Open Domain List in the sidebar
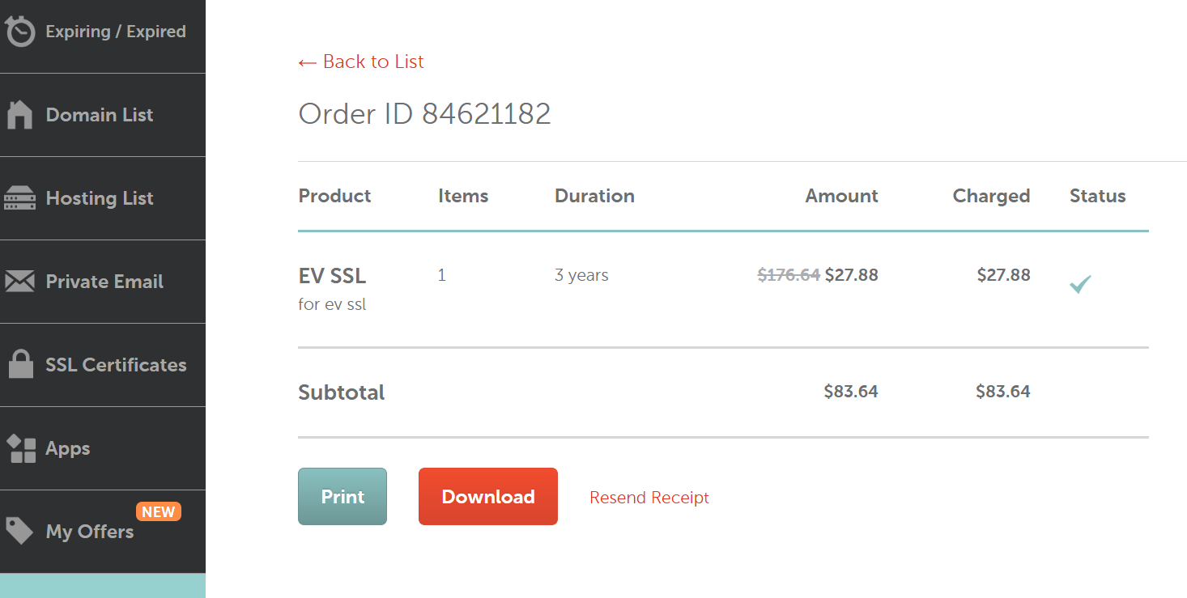 click(x=100, y=115)
